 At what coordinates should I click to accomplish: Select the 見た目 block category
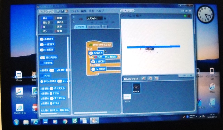click(x=47, y=22)
